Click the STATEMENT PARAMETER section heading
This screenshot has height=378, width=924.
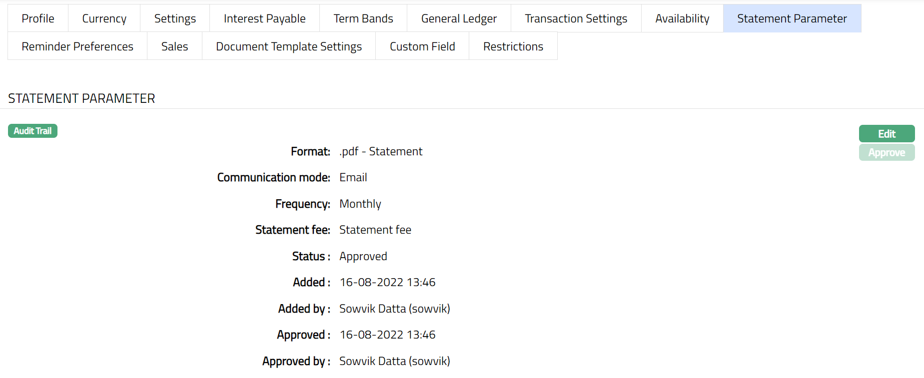point(81,98)
